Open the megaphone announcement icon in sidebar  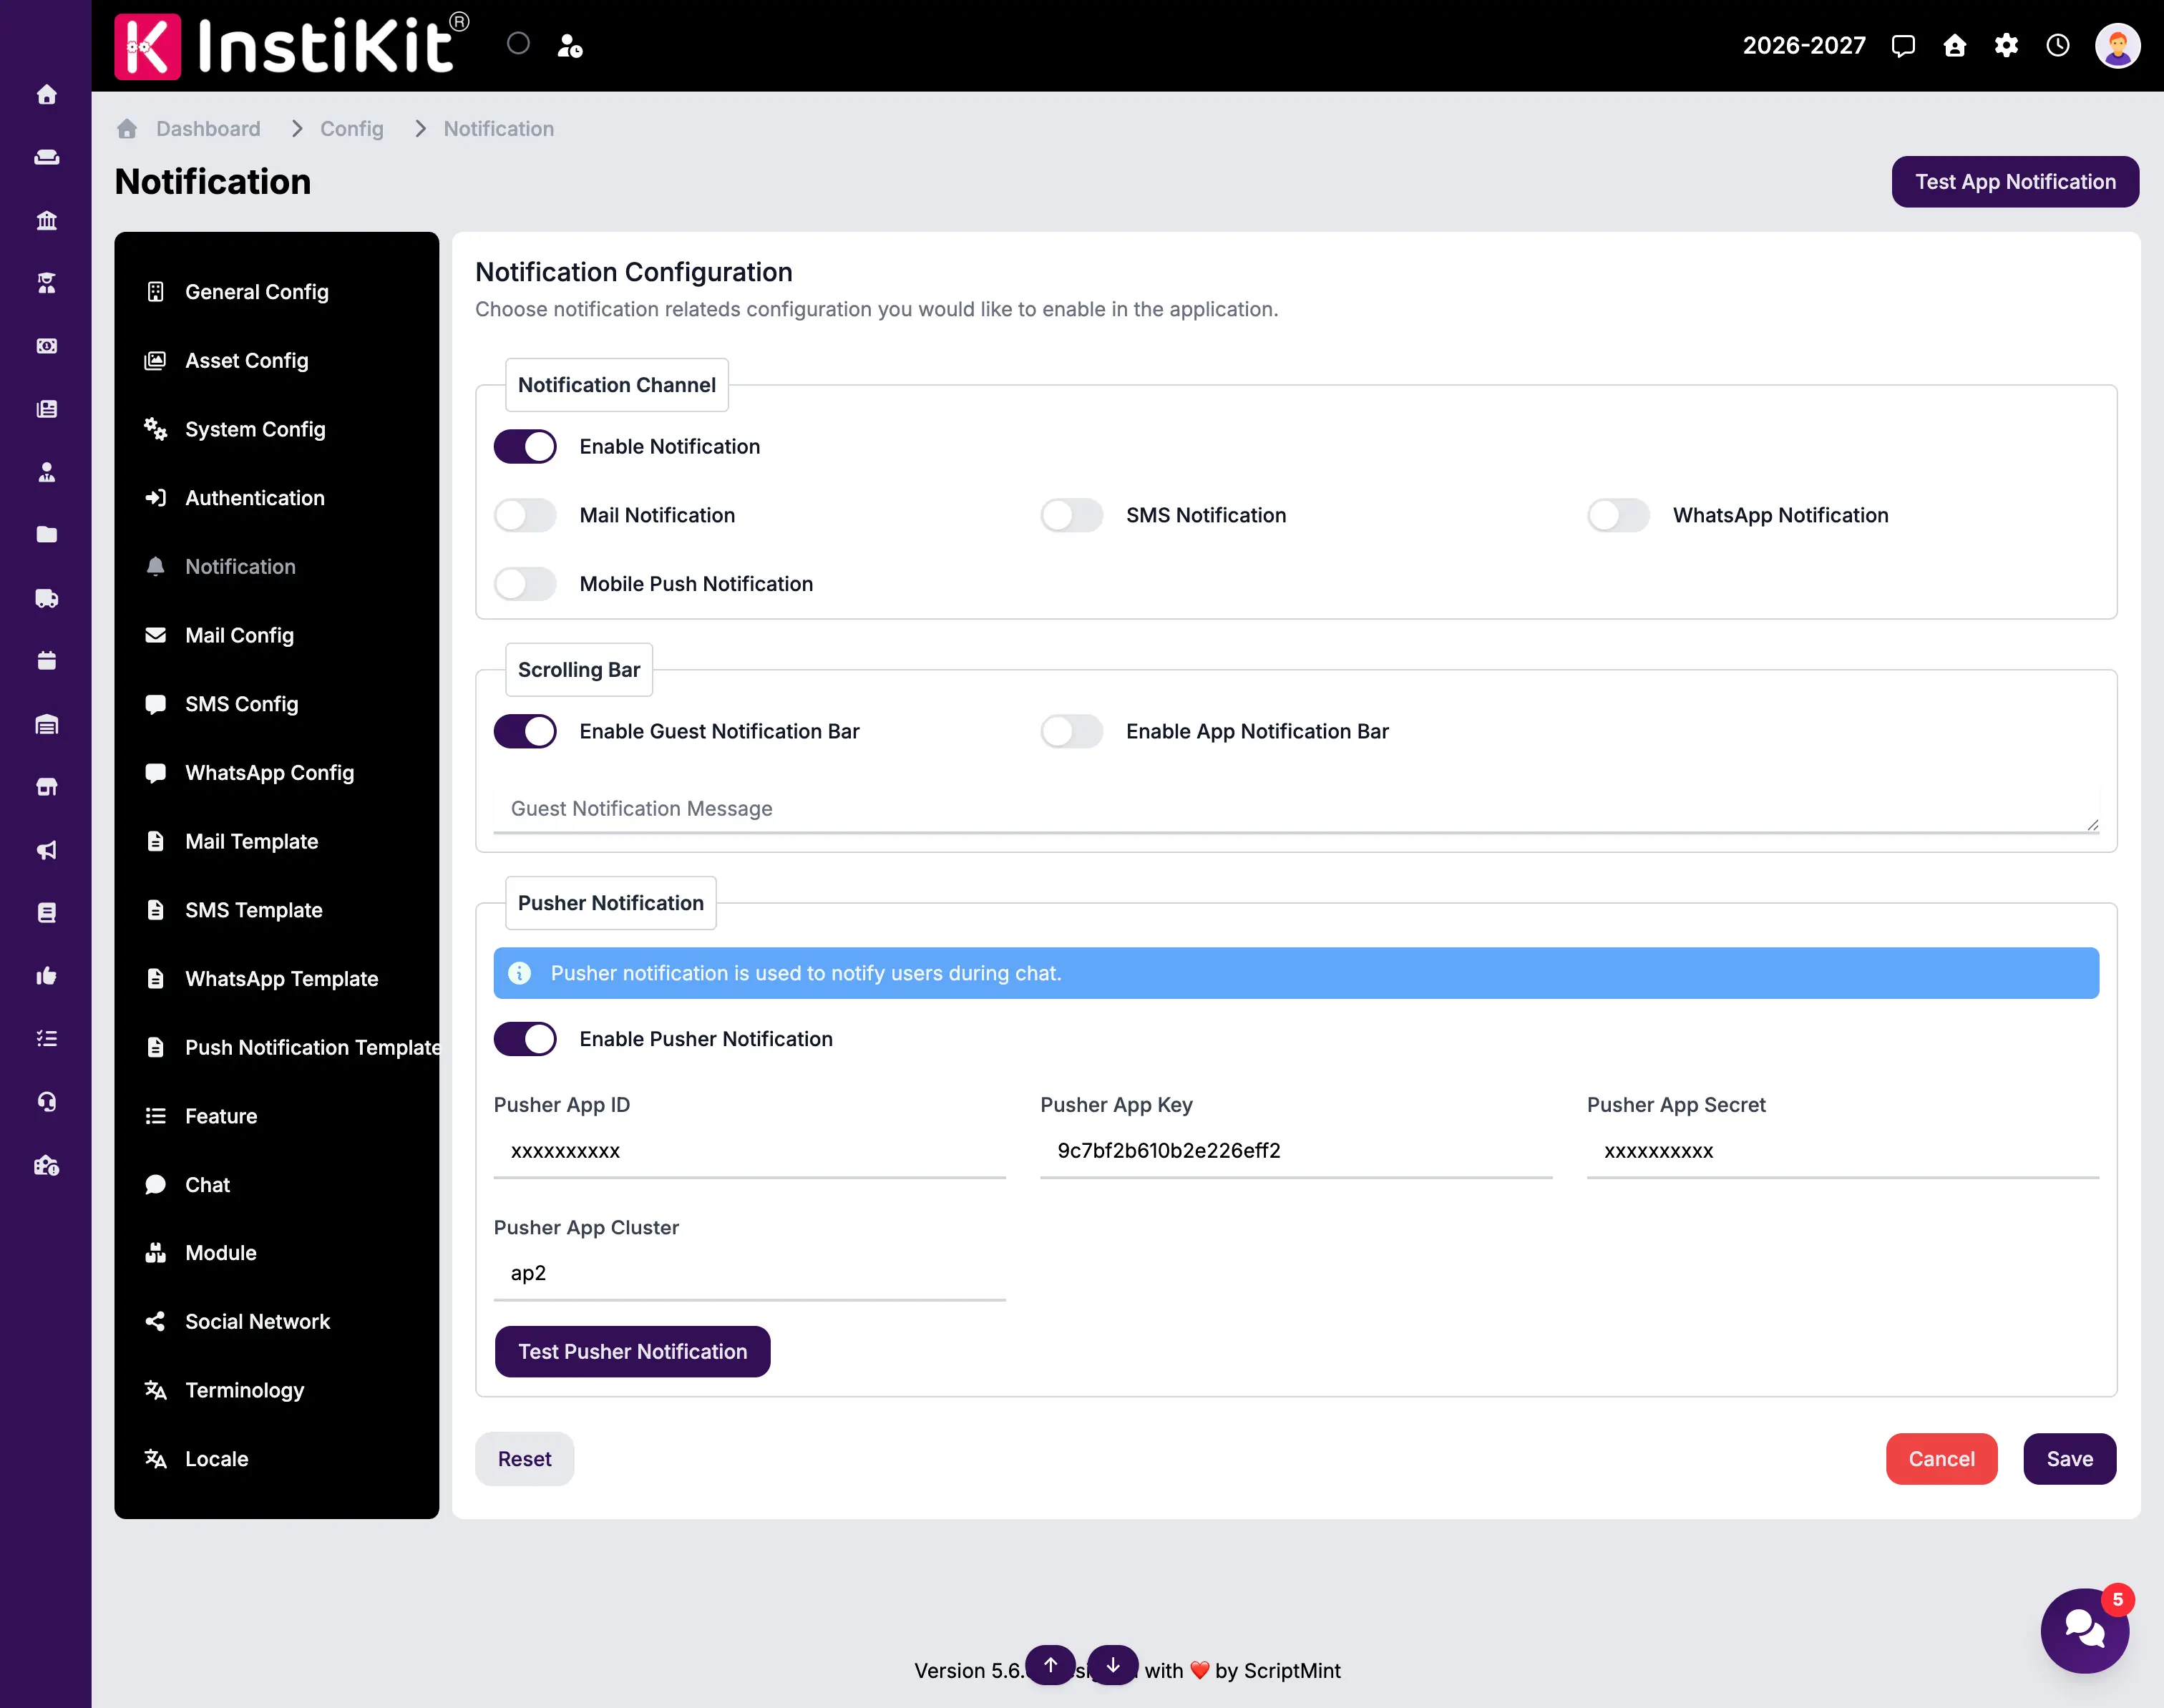46,850
